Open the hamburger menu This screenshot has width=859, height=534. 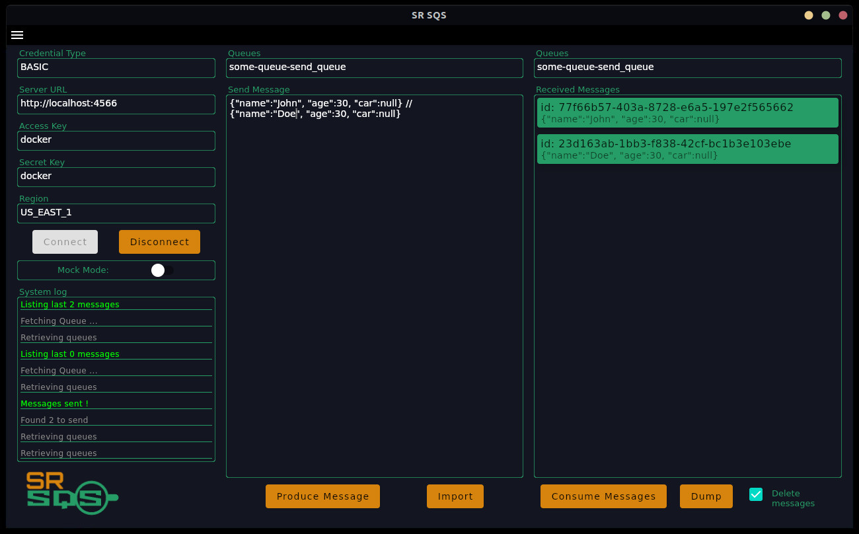(17, 35)
